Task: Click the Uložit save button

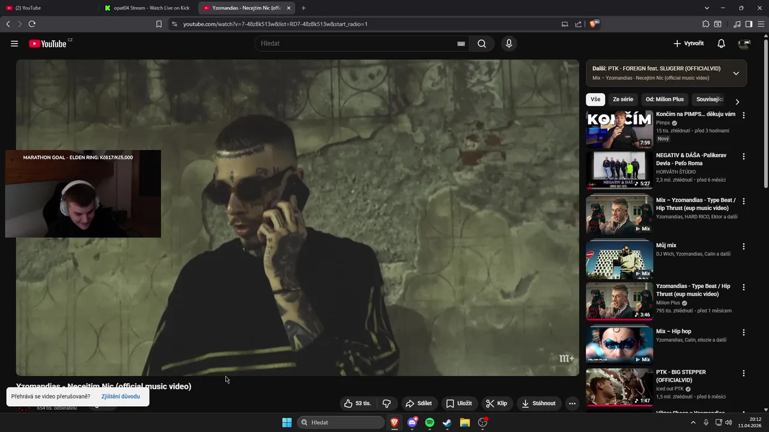Action: click(459, 403)
